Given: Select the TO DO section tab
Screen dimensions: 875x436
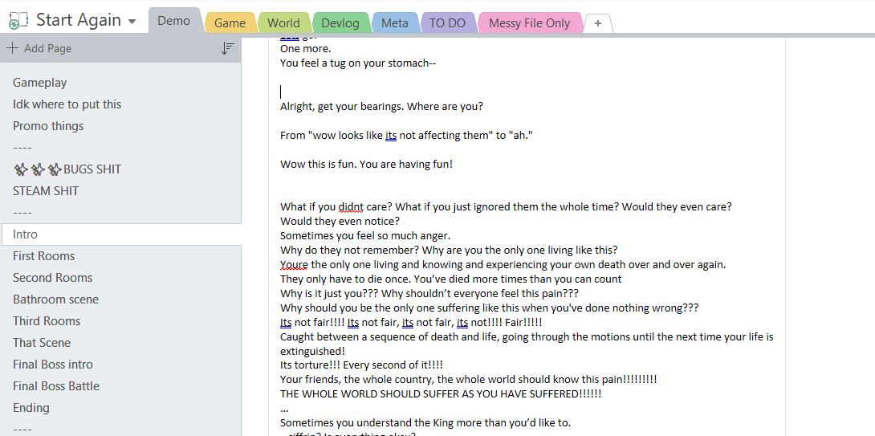Looking at the screenshot, I should coord(447,23).
